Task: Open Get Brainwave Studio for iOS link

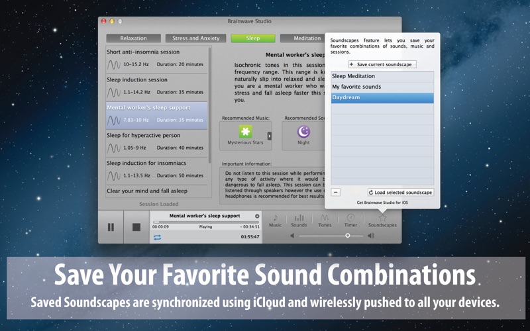Action: pos(382,203)
